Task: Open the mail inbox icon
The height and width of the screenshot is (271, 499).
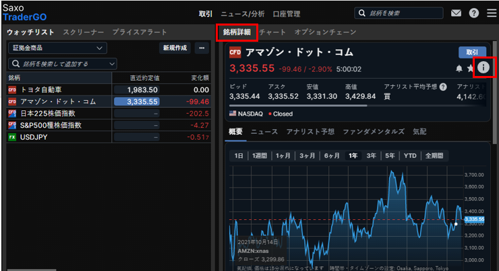Action: (x=456, y=13)
